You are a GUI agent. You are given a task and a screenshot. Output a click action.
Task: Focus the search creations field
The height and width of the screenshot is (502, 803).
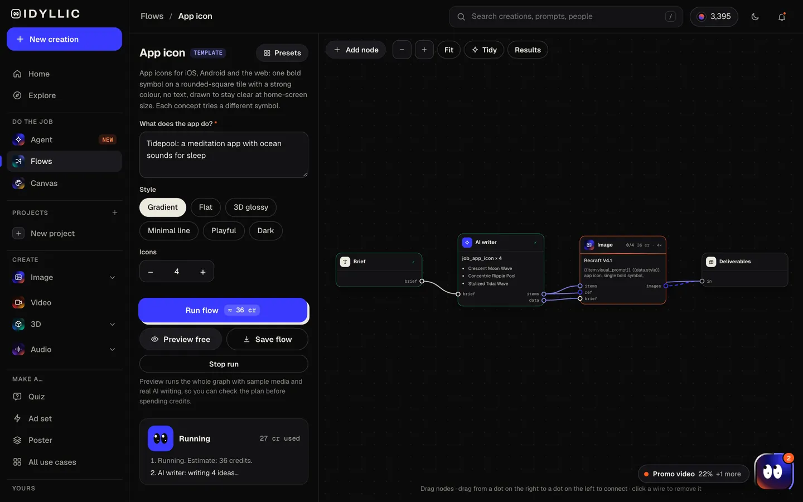(565, 17)
